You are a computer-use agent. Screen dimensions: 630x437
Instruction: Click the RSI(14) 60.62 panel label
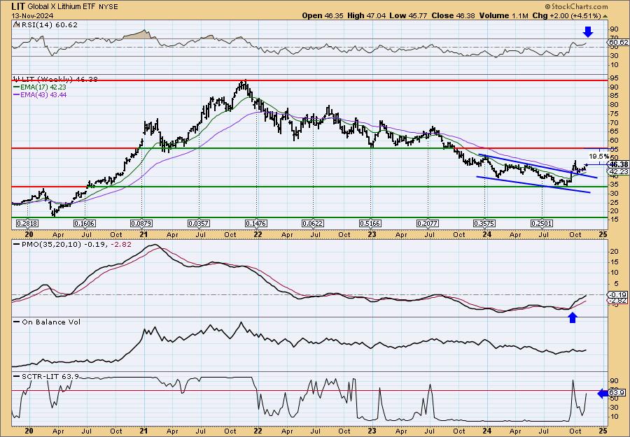coord(48,25)
